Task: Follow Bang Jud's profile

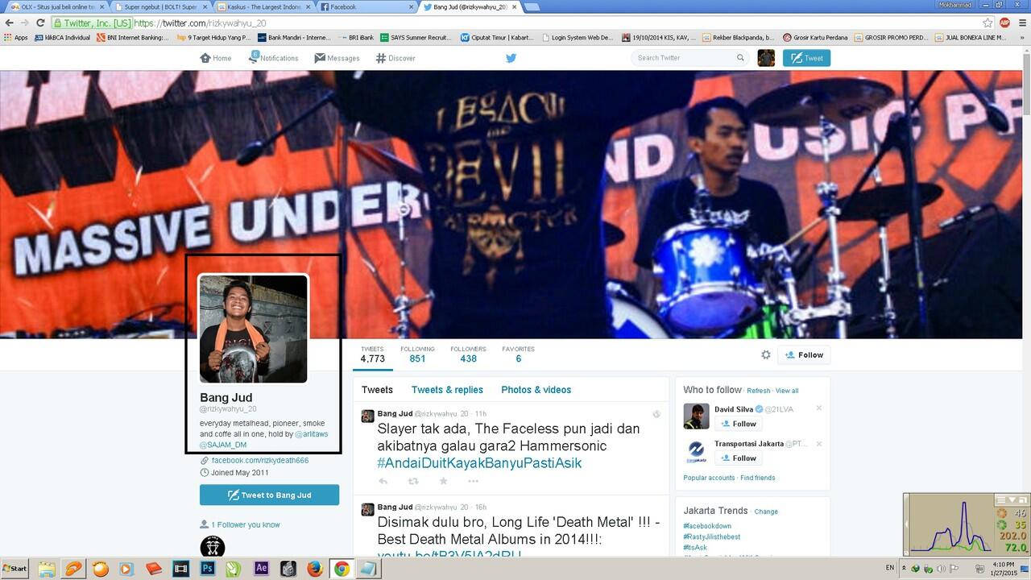Action: tap(804, 354)
